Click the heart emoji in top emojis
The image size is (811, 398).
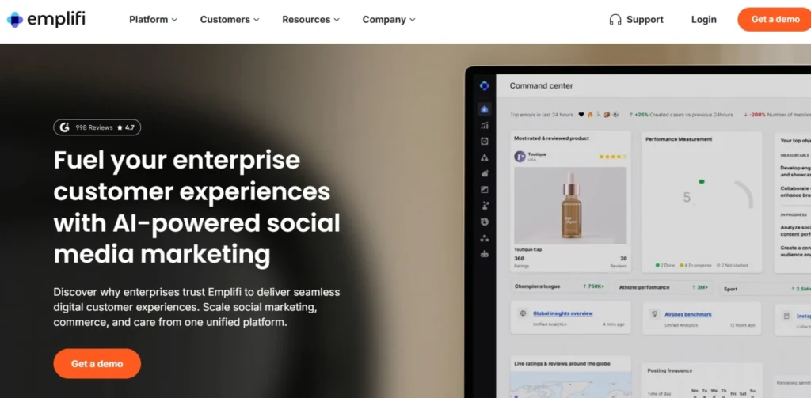pyautogui.click(x=581, y=115)
